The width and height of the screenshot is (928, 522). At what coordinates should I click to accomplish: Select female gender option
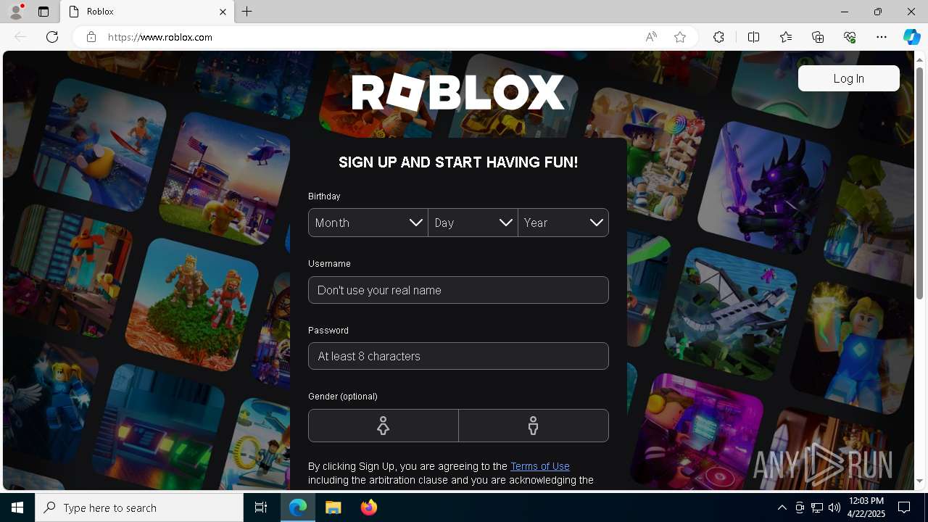[x=384, y=426]
